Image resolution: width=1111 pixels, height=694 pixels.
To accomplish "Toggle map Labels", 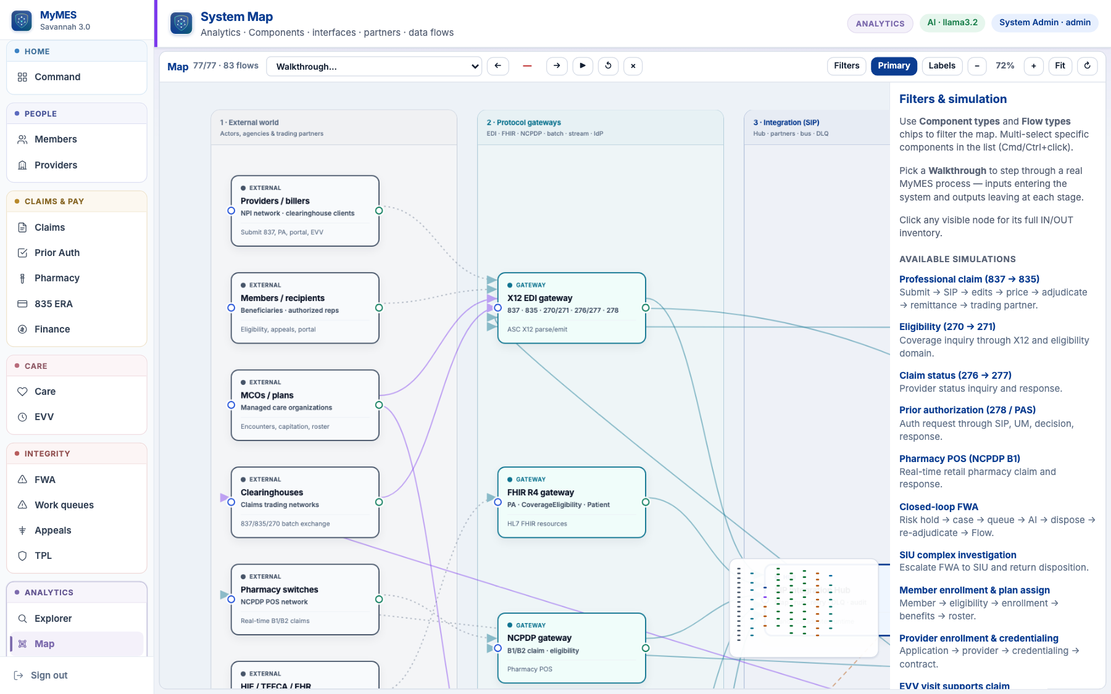I will (942, 66).
